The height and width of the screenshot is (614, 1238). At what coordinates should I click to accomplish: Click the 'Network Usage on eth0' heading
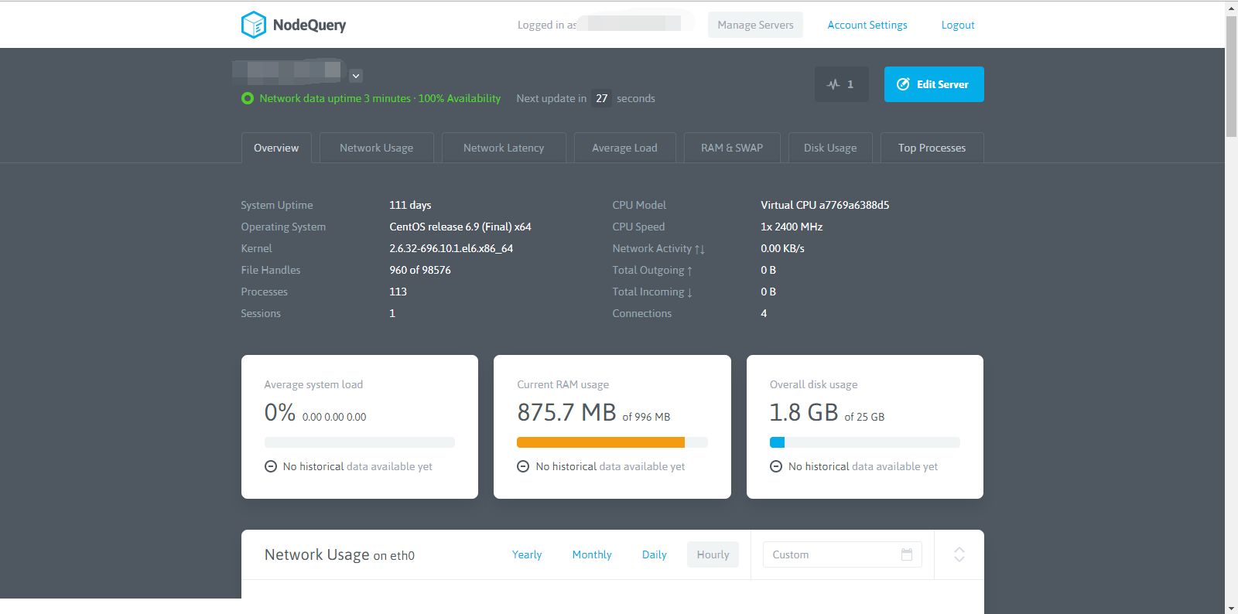[x=340, y=554]
